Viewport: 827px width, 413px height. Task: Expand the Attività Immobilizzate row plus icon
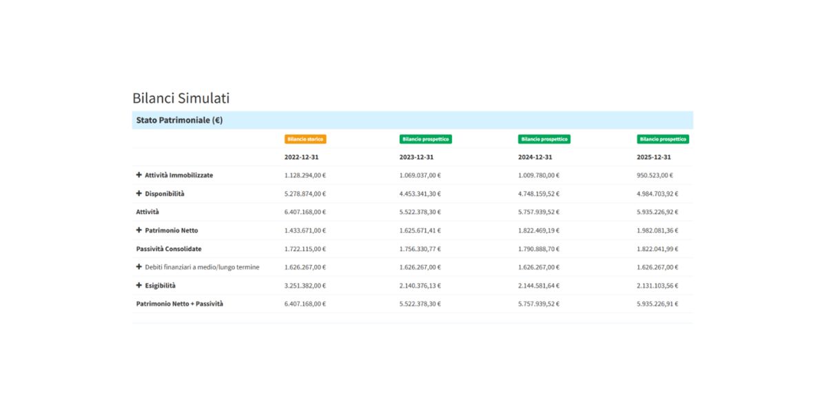[139, 175]
